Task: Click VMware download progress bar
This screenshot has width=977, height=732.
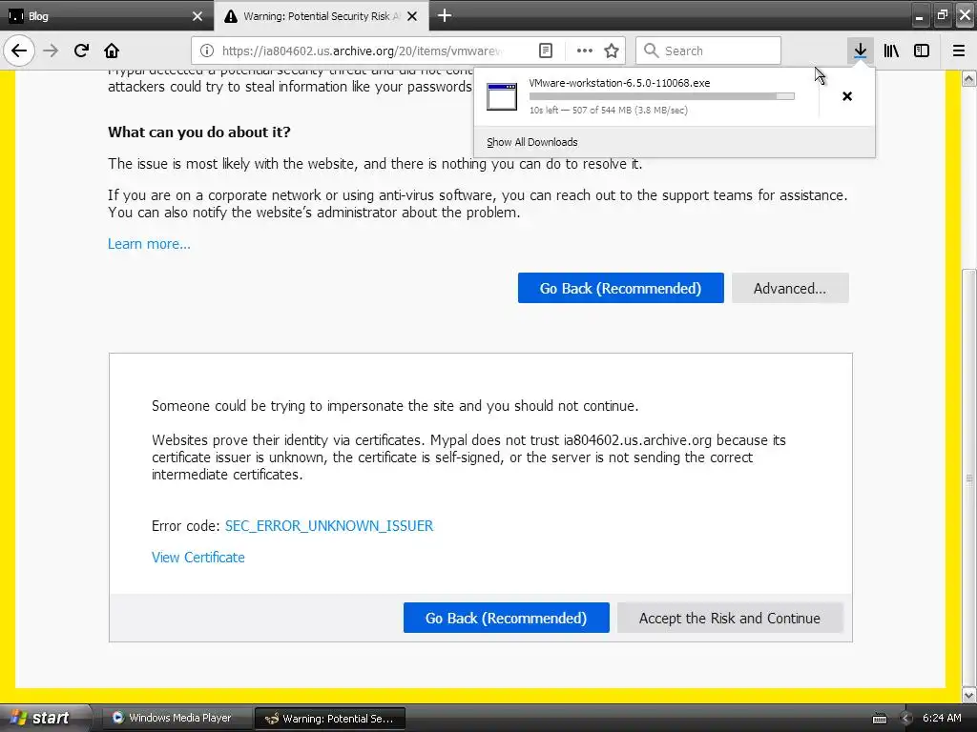Action: [662, 96]
